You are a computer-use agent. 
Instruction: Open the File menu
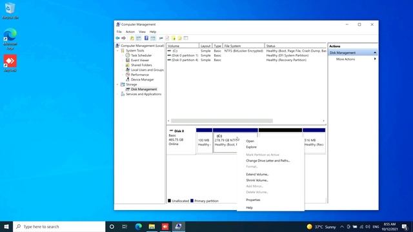[x=119, y=32]
